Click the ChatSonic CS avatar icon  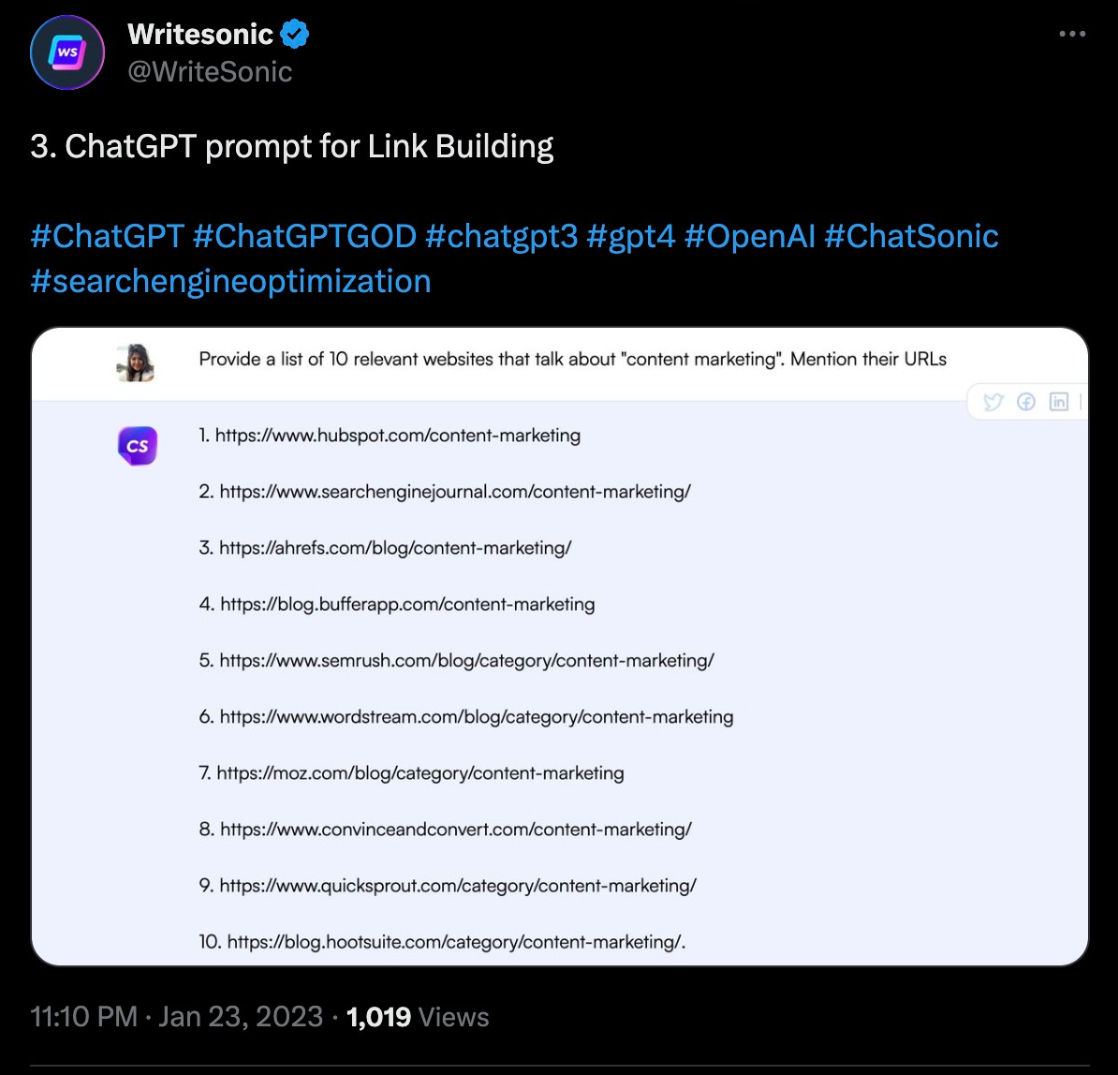(x=137, y=446)
